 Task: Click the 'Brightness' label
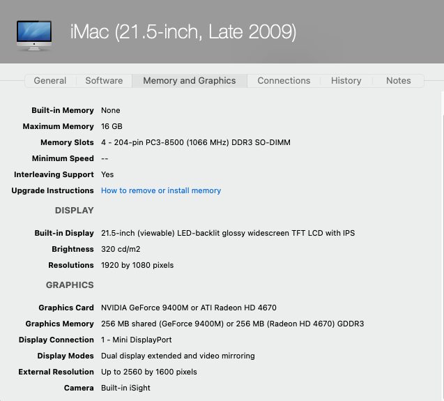pyautogui.click(x=72, y=249)
